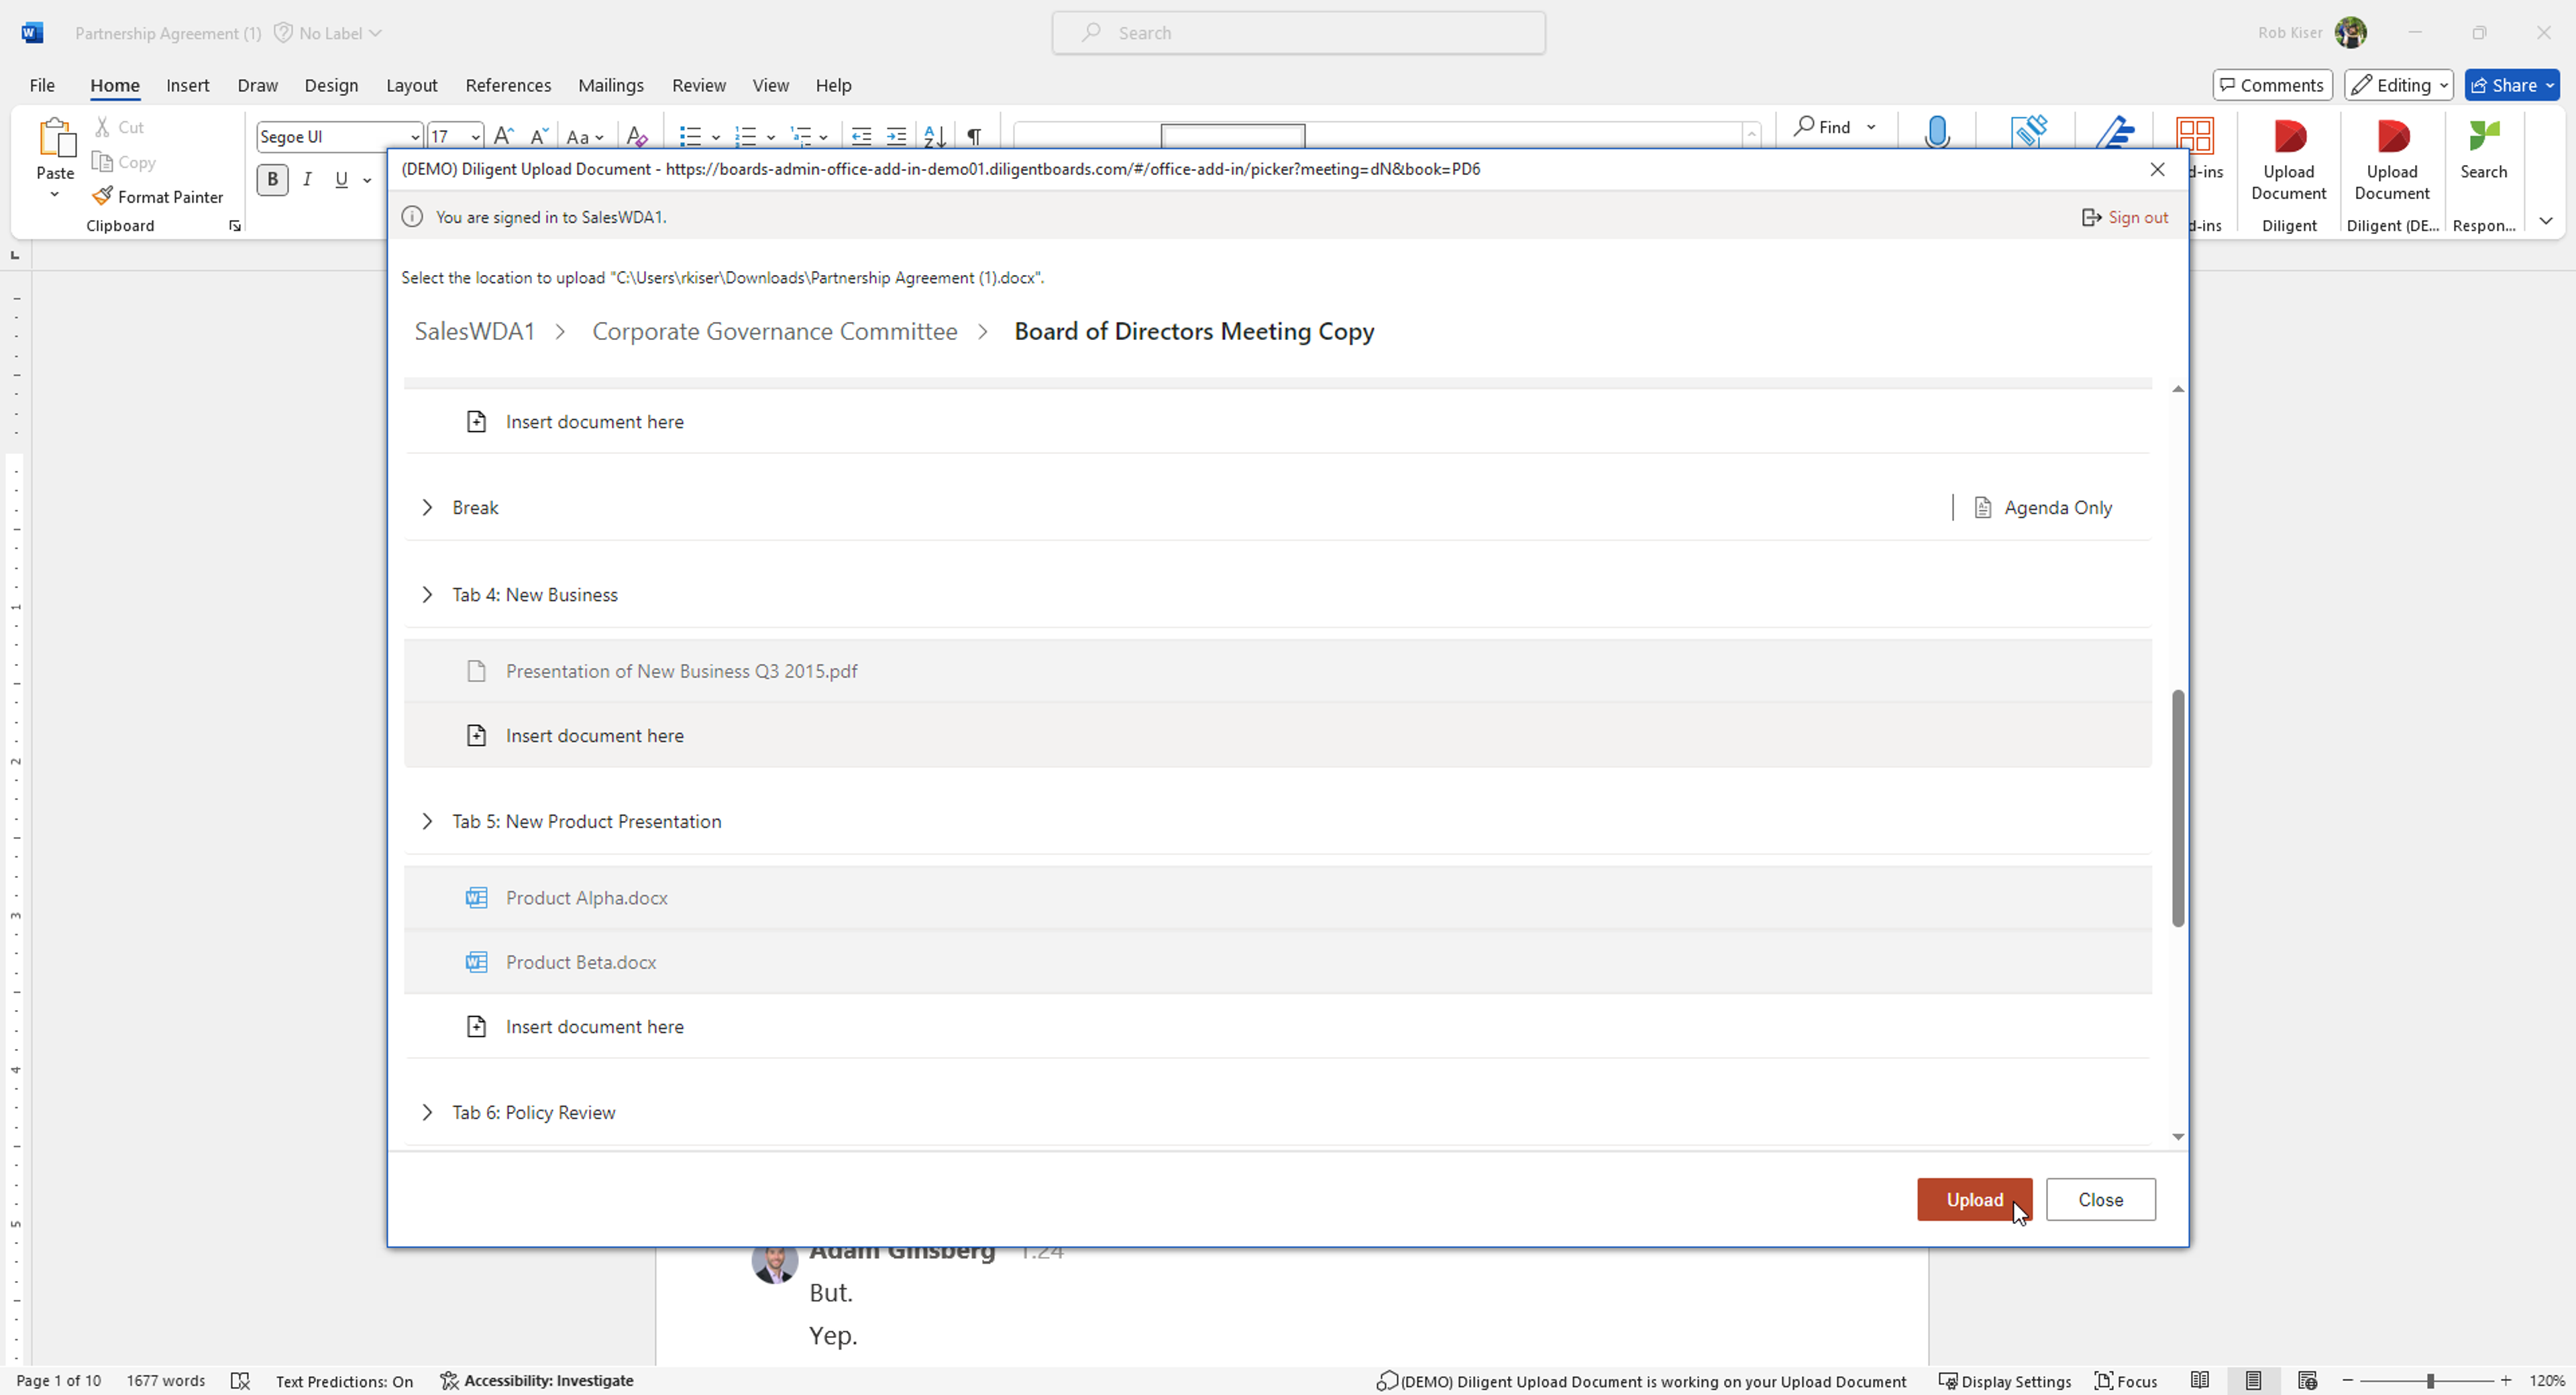Screen dimensions: 2576x1395
Task: Go to the SalesWDA1 breadcrumb
Action: 475,331
